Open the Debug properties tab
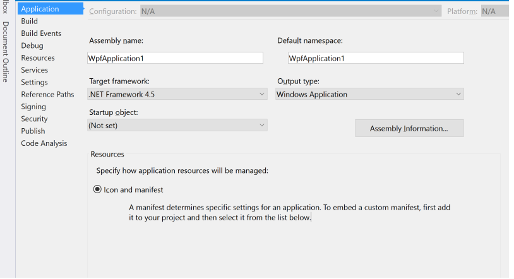Viewport: 514px width, 279px height. point(32,45)
